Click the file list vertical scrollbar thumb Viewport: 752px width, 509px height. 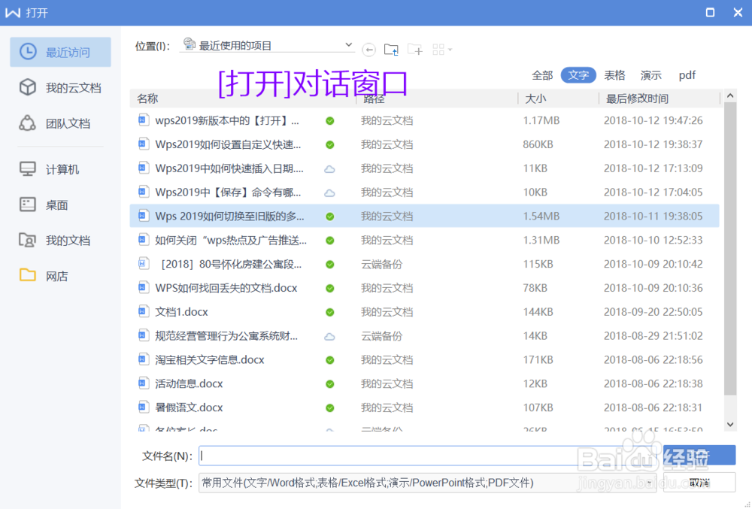[x=730, y=248]
